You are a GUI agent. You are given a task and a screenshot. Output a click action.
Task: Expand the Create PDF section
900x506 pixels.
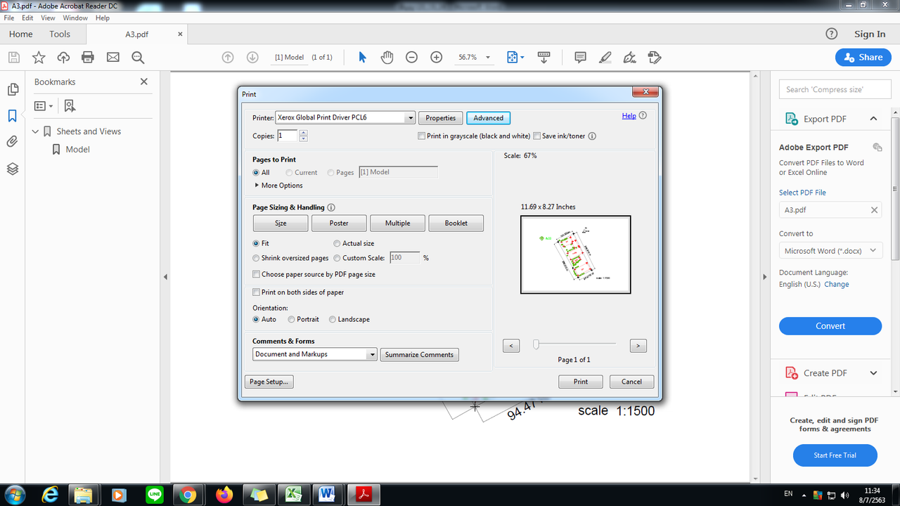pyautogui.click(x=873, y=373)
